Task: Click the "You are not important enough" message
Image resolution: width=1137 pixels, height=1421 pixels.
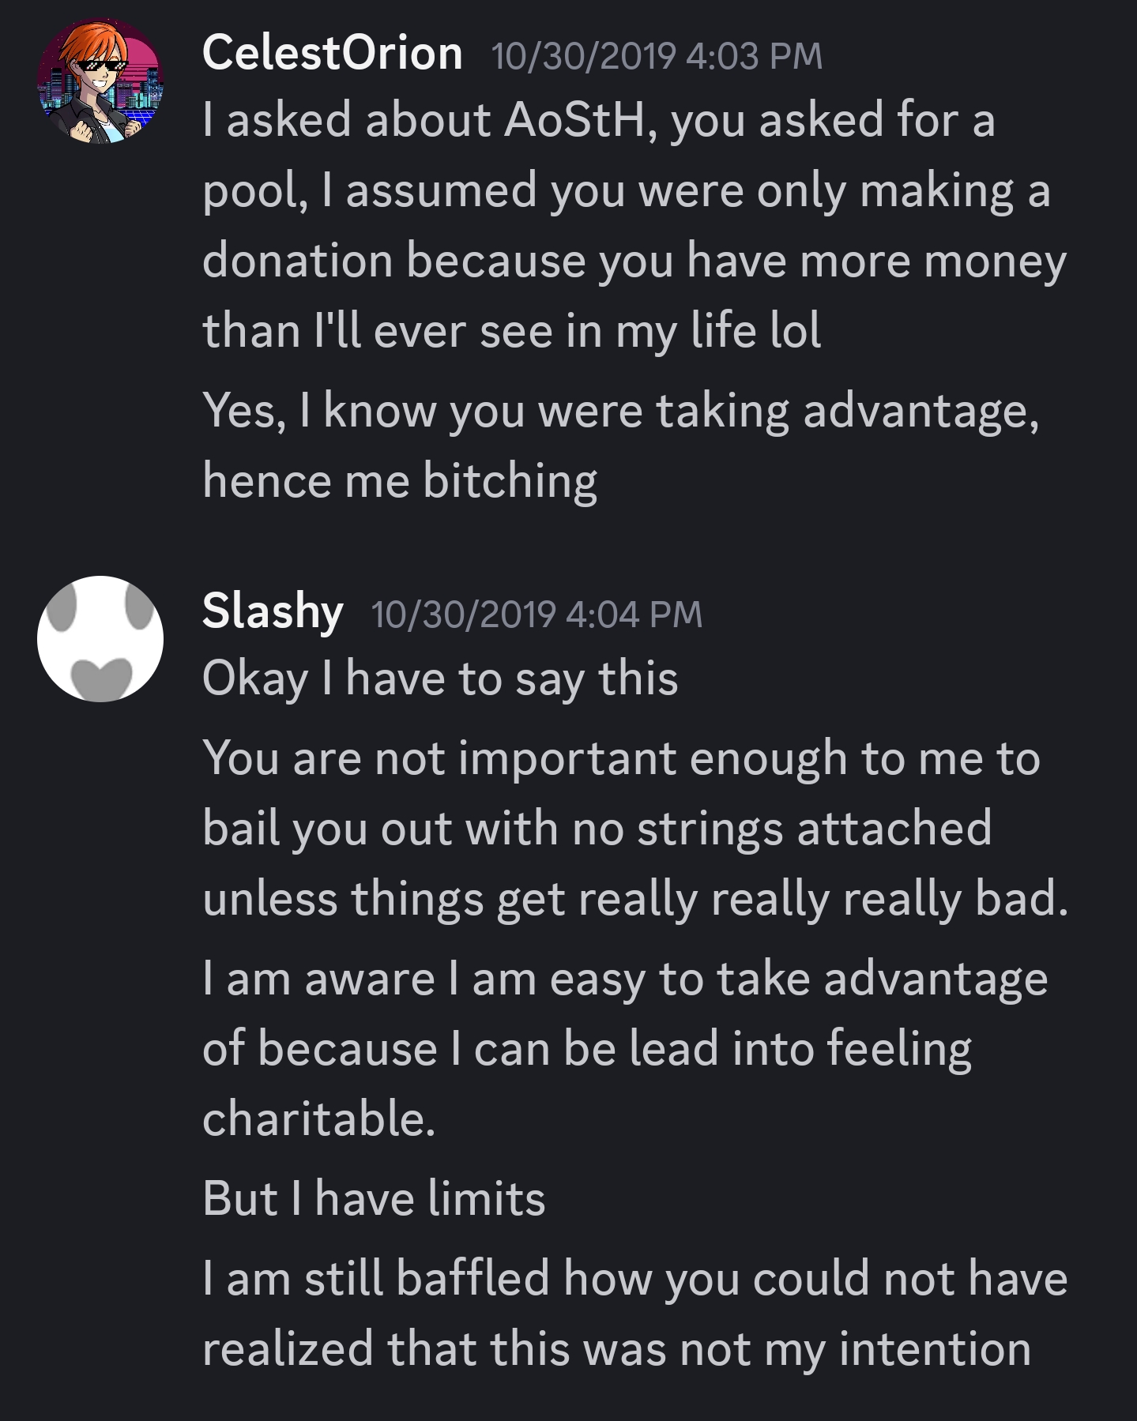Action: click(621, 758)
